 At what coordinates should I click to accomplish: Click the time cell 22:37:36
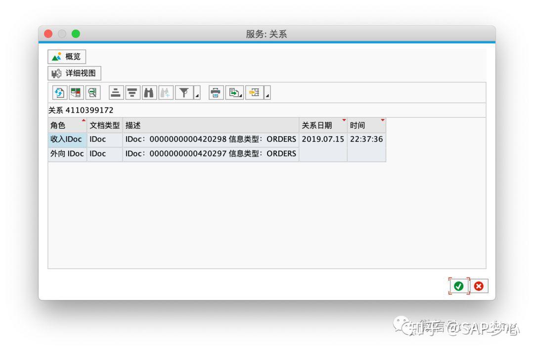click(366, 139)
